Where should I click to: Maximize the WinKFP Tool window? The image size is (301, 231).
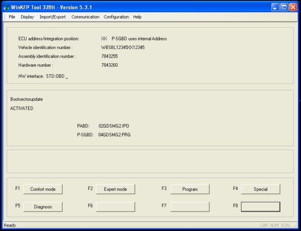pos(284,7)
